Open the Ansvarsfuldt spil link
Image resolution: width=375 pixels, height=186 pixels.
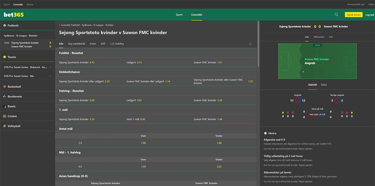(356, 5)
